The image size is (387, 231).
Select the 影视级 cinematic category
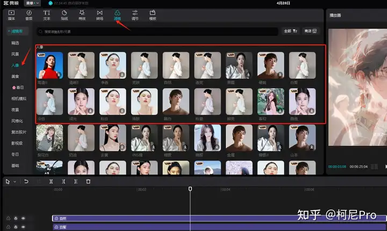click(17, 143)
